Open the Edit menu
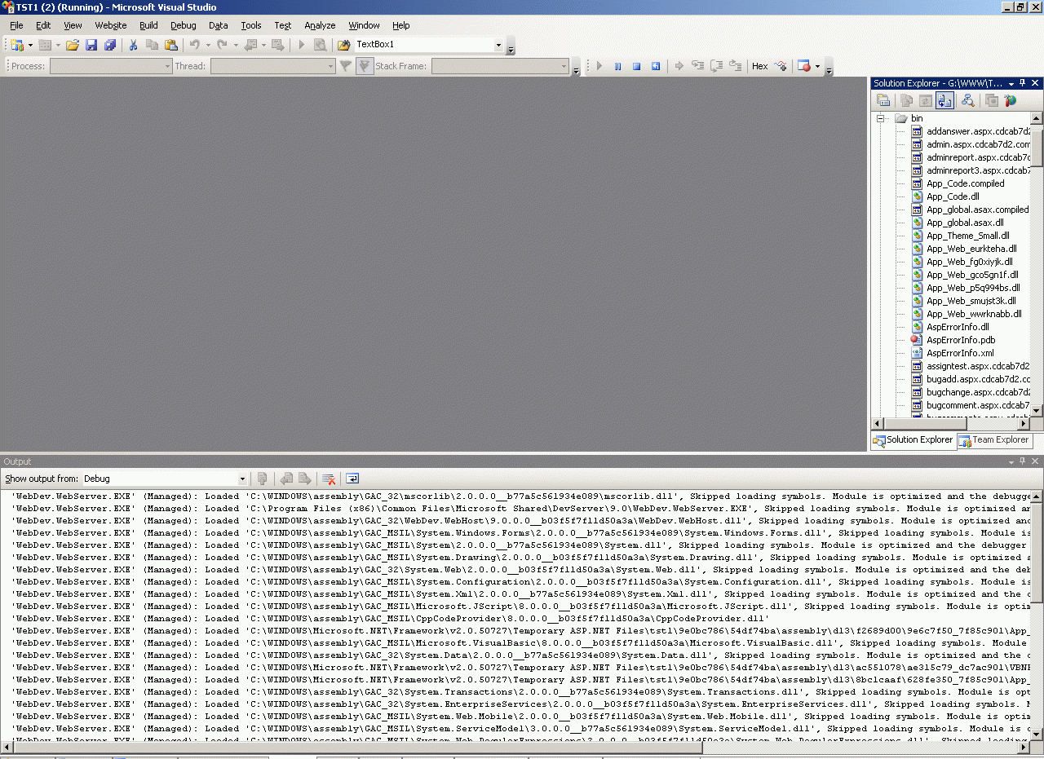The image size is (1044, 759). [x=43, y=25]
